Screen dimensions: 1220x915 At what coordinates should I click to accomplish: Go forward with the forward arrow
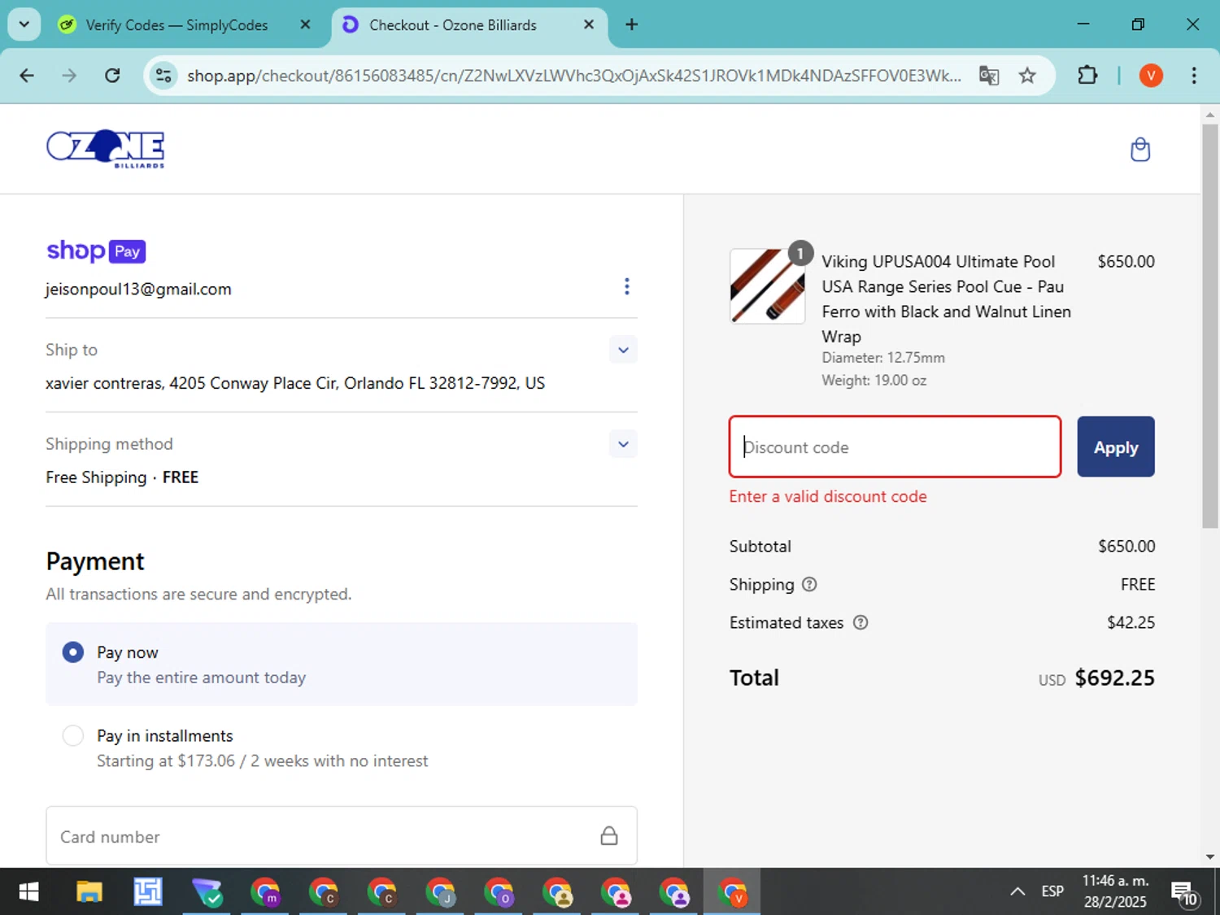(x=70, y=76)
